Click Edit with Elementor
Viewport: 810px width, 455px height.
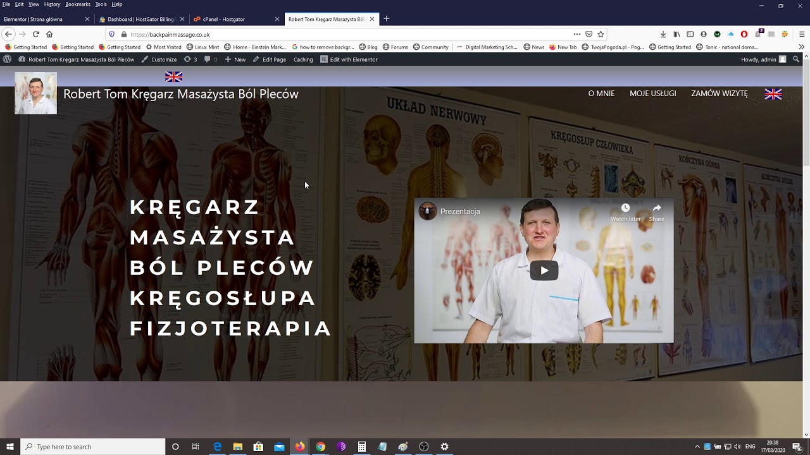[349, 59]
